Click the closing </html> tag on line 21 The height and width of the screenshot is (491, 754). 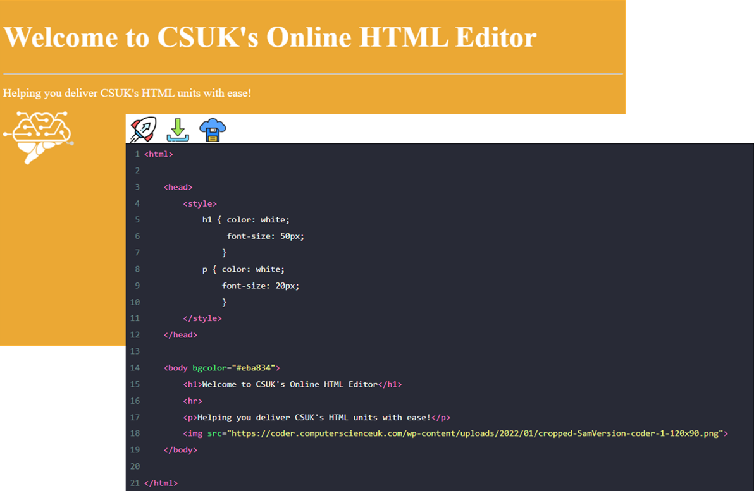(x=161, y=483)
